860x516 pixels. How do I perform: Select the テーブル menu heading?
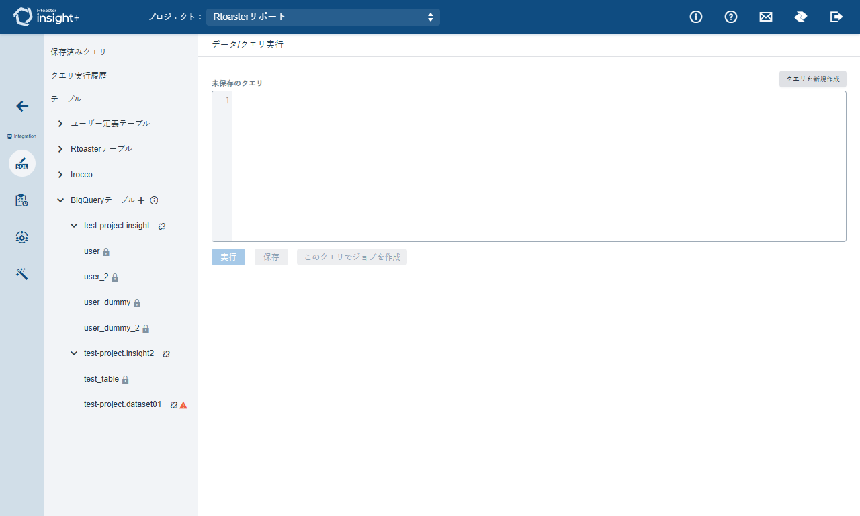click(66, 99)
